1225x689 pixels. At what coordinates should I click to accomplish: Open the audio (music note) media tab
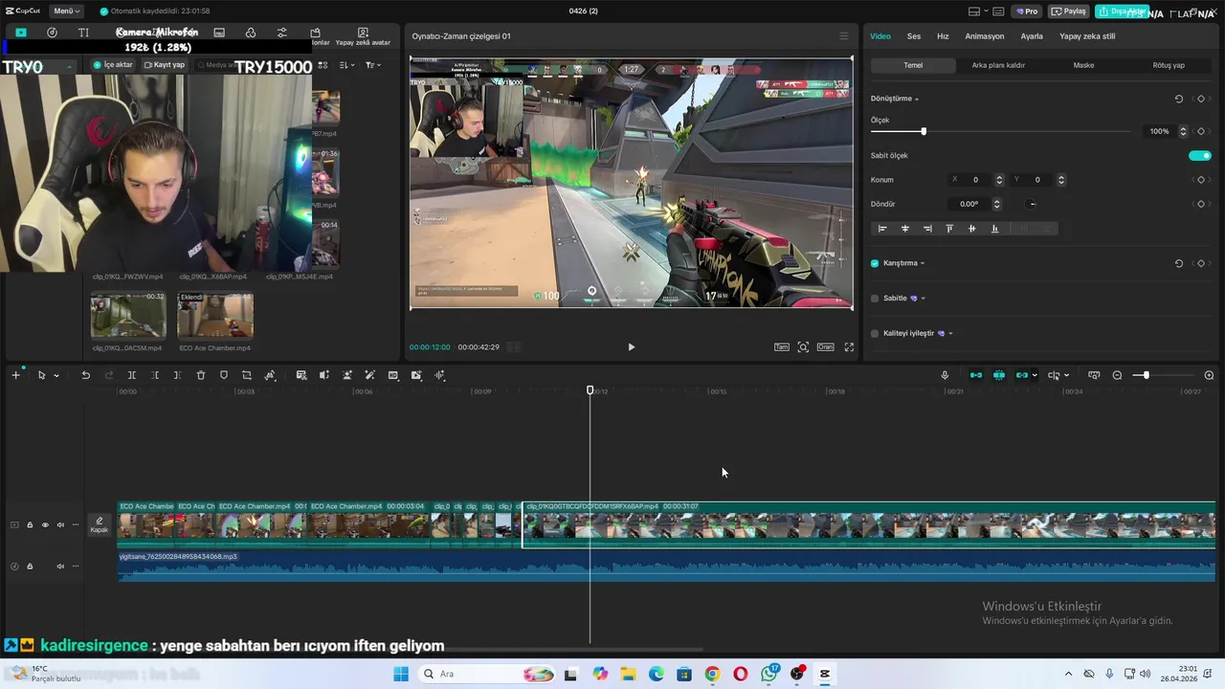click(x=52, y=33)
